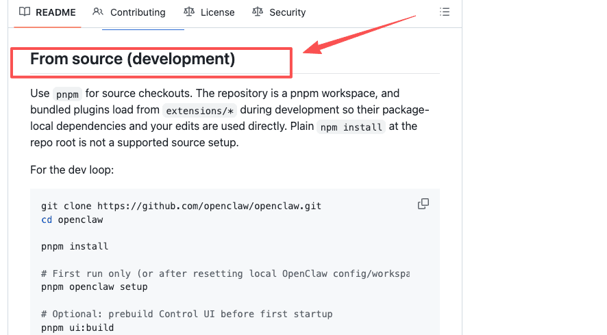Click the Security scale icon
Image resolution: width=607 pixels, height=335 pixels.
(258, 12)
